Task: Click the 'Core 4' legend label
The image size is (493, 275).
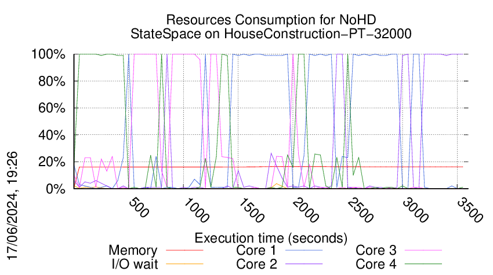Action: point(376,264)
